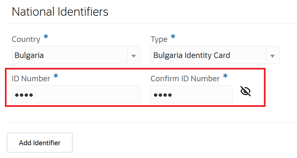The width and height of the screenshot is (297, 158).
Task: Click the required asterisk beside ID Number
Action: click(56, 76)
